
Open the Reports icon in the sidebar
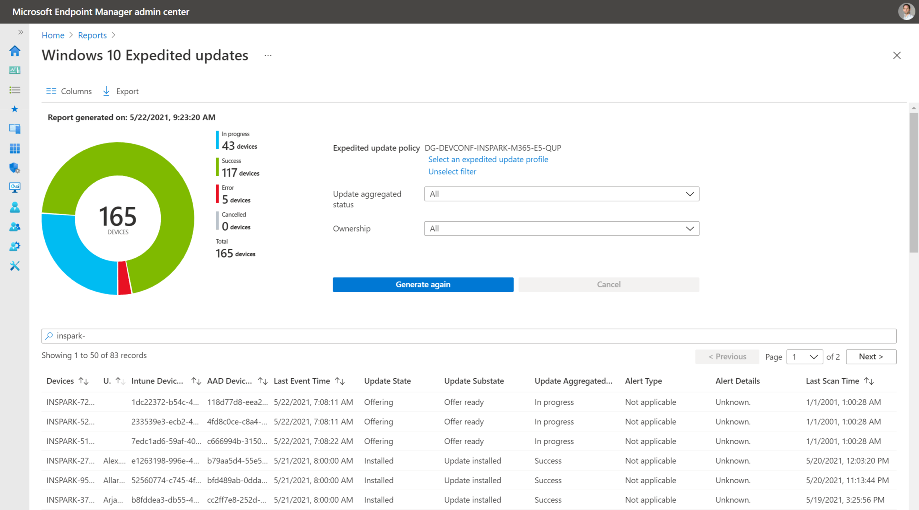15,187
